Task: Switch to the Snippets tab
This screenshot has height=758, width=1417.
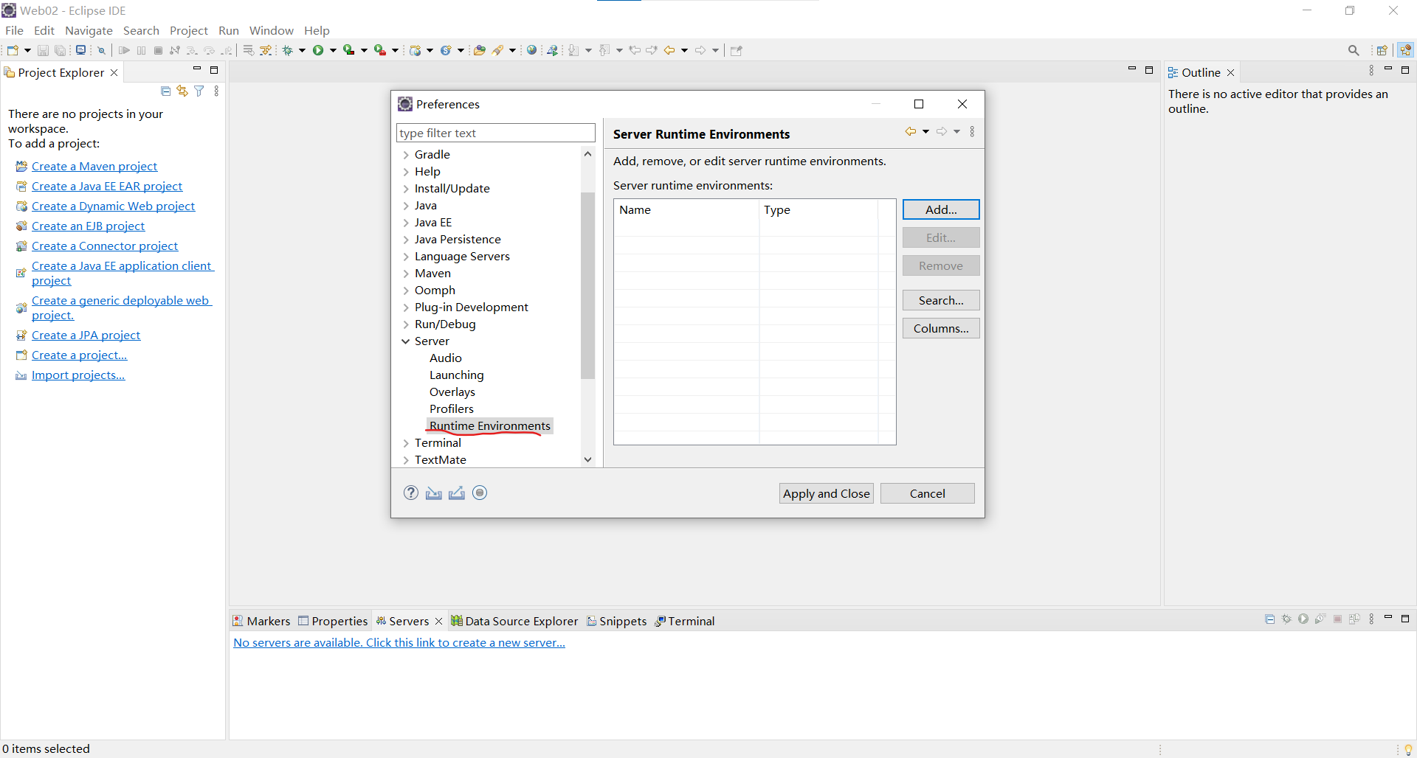Action: pos(617,621)
